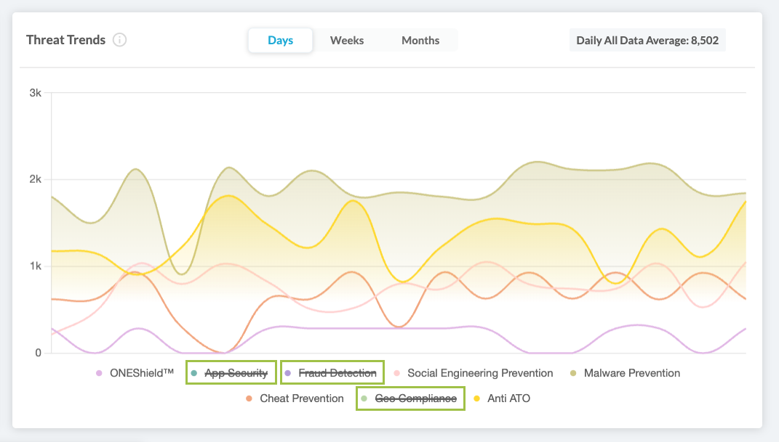Click the purple ONEShield™ legend dot
Screen dimensions: 779x442
point(99,373)
